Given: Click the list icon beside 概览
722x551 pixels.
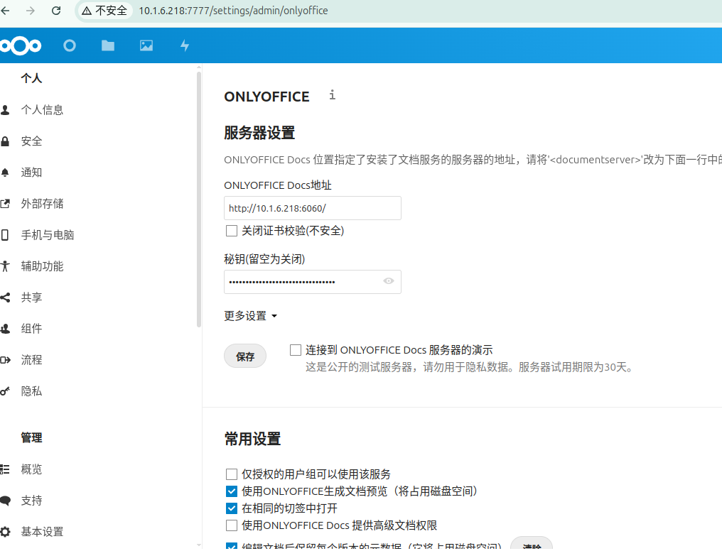Looking at the screenshot, I should tap(5, 469).
